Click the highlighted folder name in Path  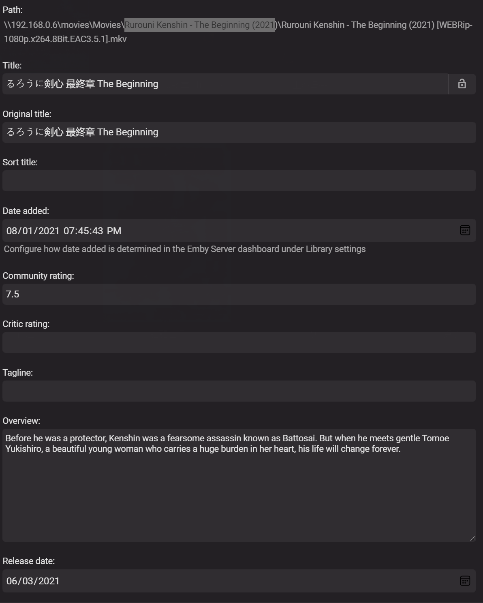click(x=199, y=25)
